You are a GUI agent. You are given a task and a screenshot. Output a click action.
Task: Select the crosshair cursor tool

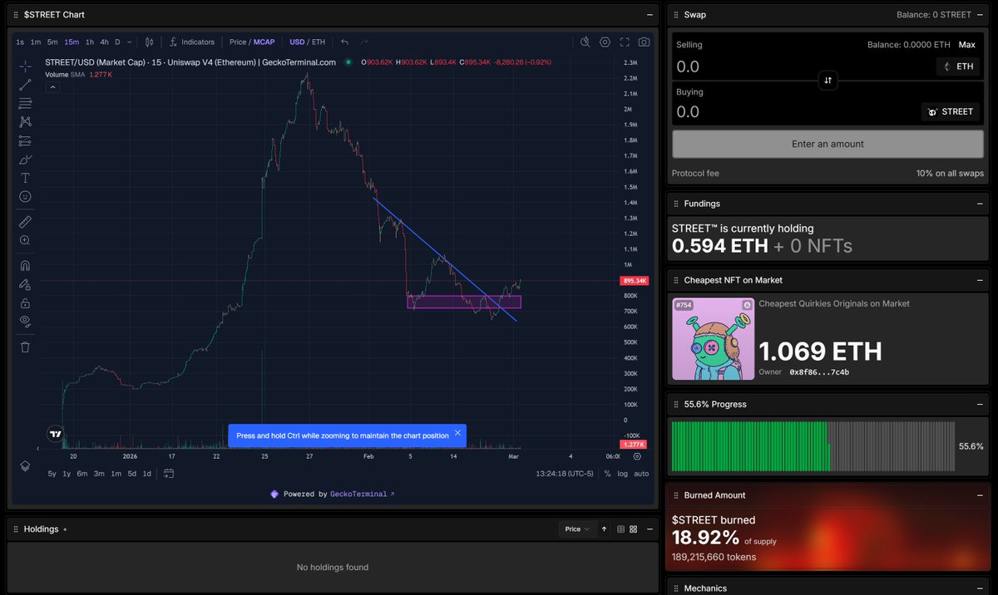coord(25,66)
